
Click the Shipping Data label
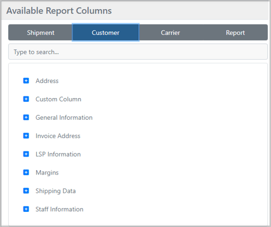pos(55,191)
